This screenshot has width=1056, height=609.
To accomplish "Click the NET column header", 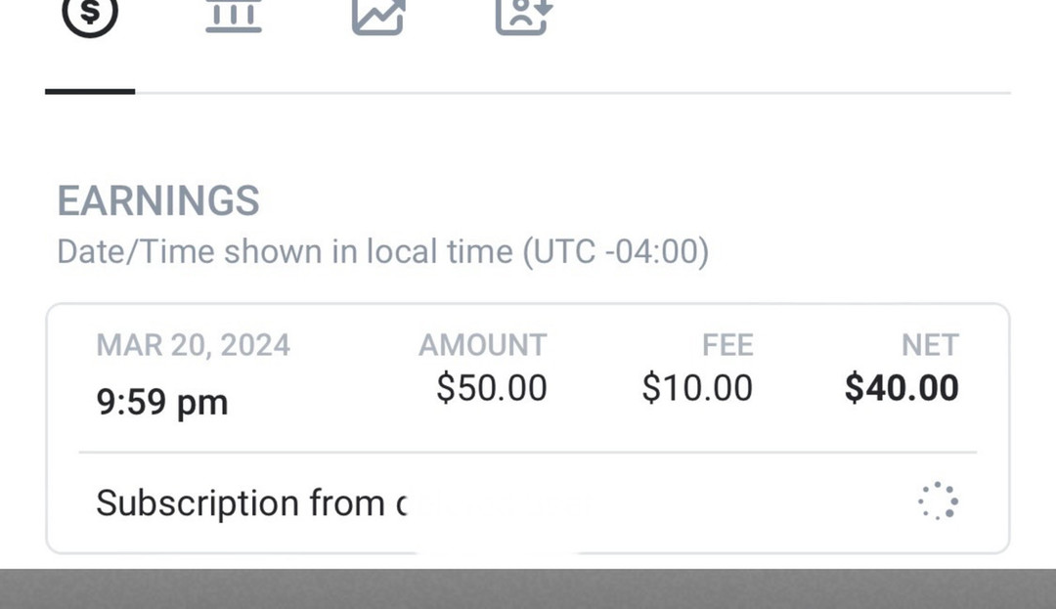I will (930, 345).
